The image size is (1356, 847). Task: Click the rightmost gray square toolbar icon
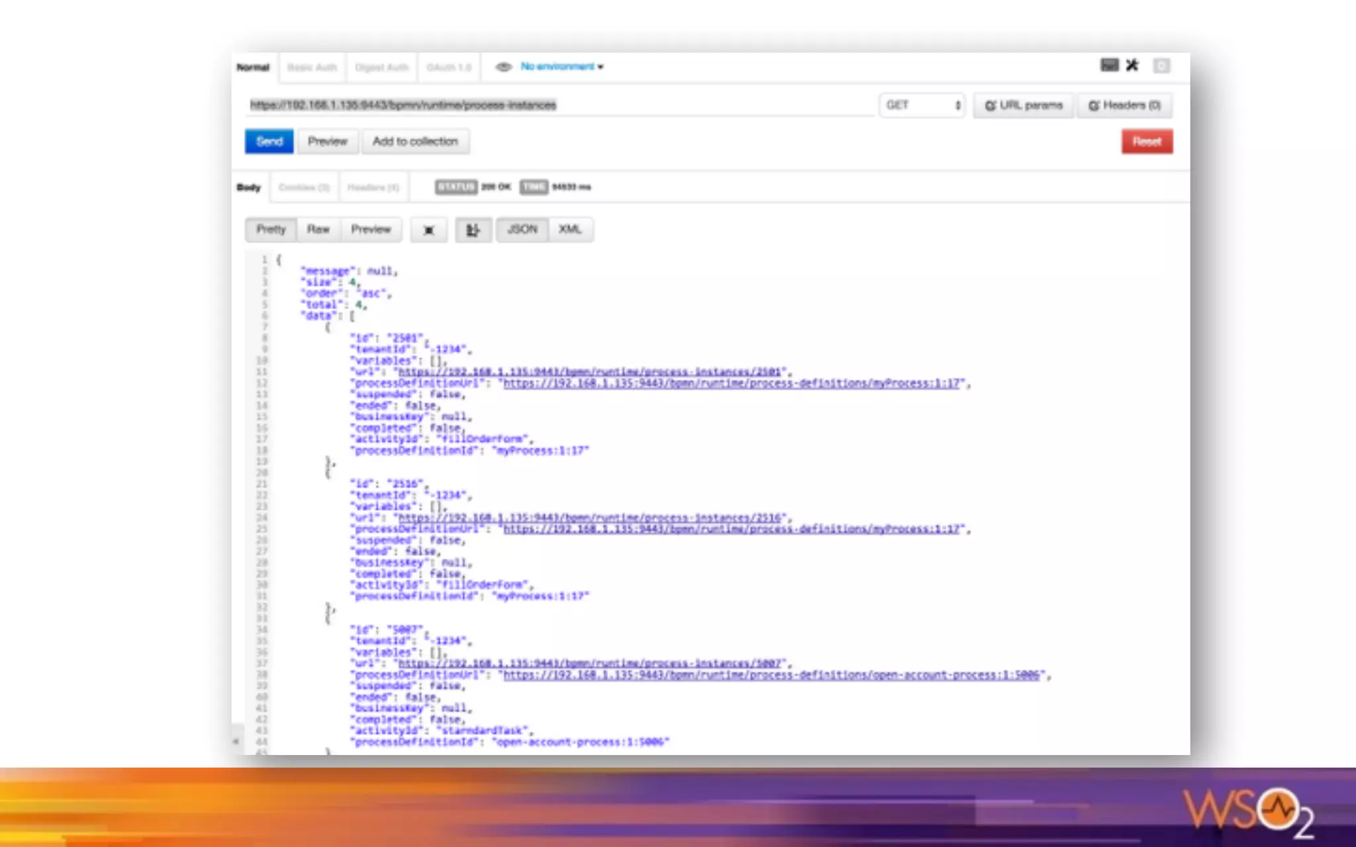click(1161, 66)
